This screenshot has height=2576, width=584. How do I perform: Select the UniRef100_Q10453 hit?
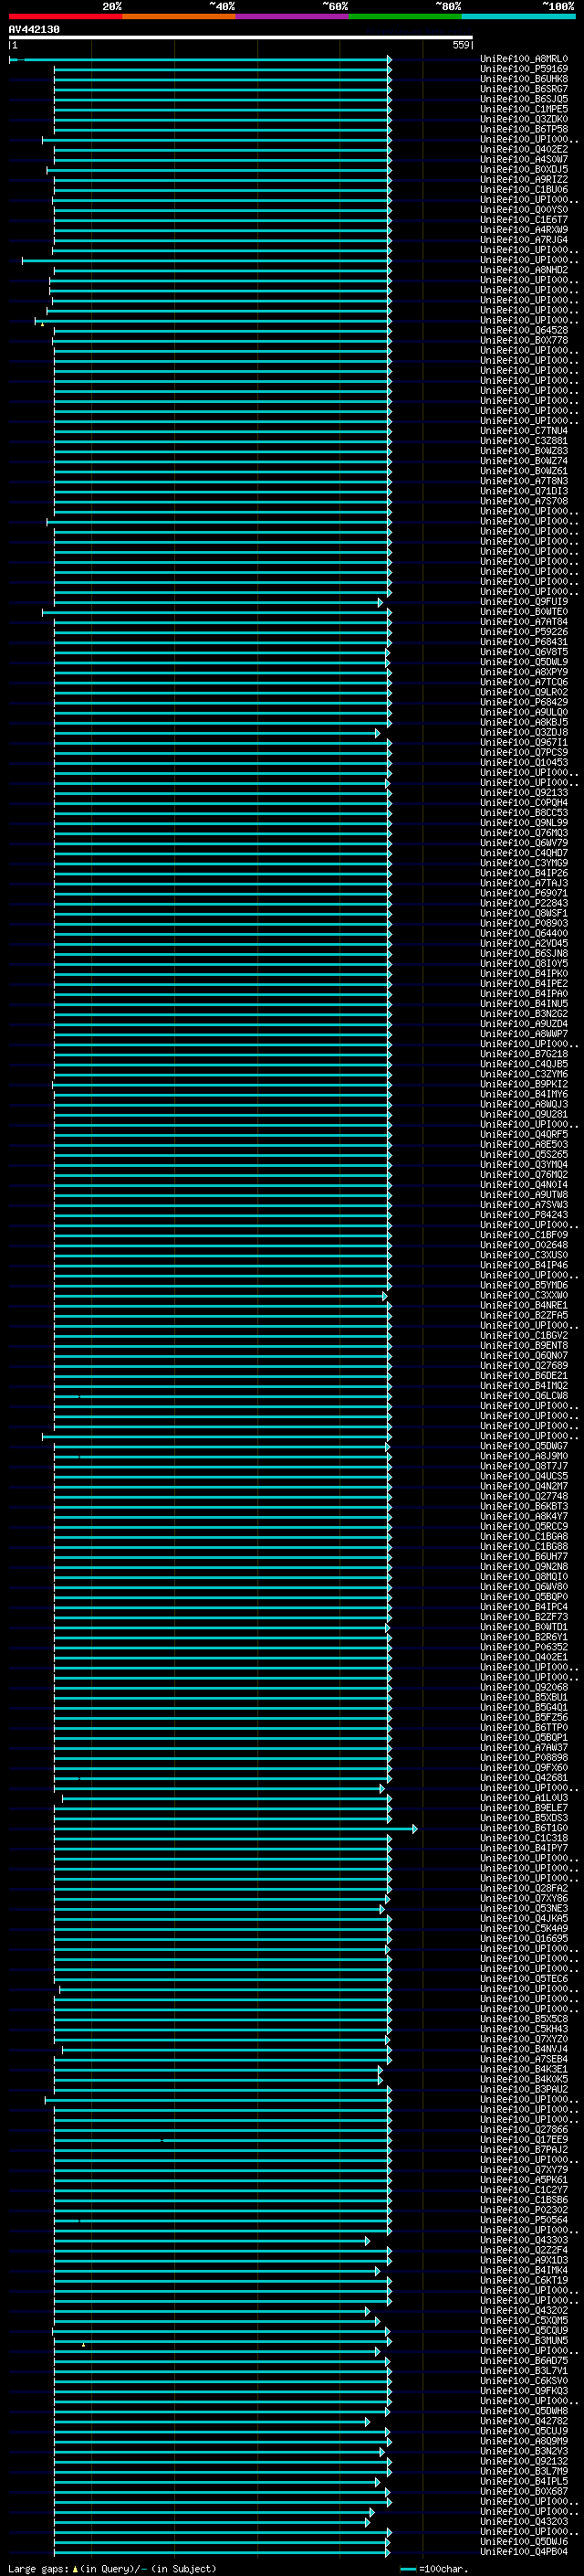[524, 763]
